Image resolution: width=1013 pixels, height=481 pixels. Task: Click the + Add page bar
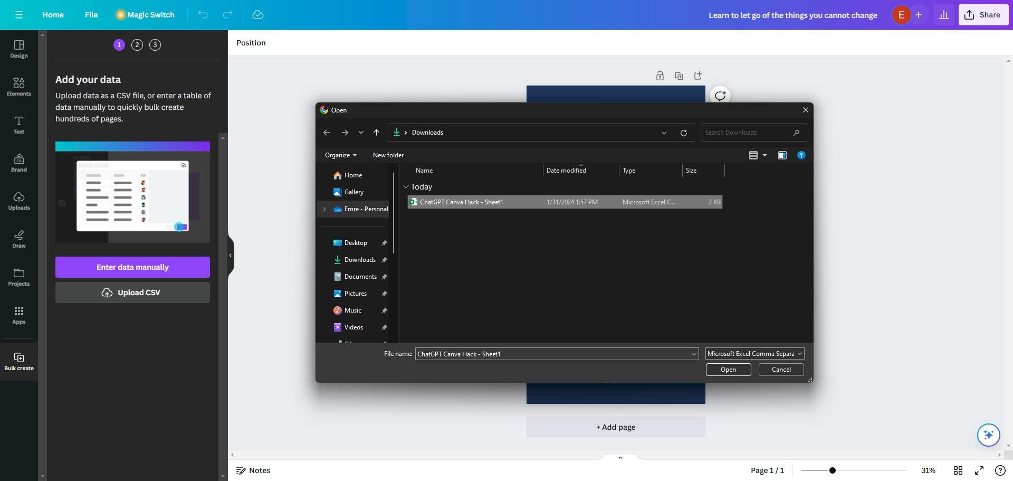point(616,427)
